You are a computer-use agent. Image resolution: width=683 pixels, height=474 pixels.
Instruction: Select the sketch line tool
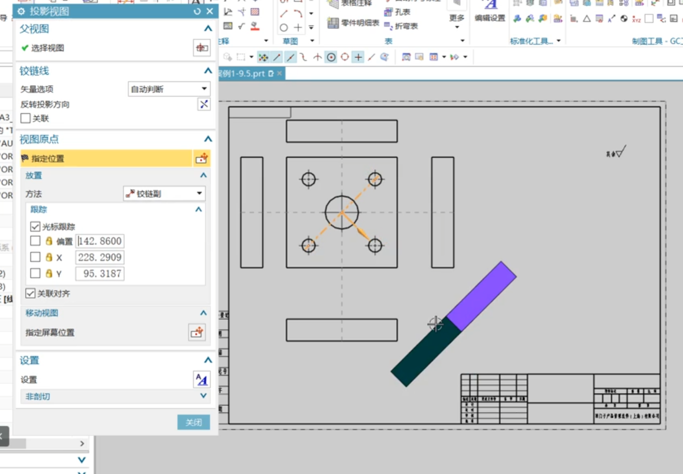pos(284,14)
